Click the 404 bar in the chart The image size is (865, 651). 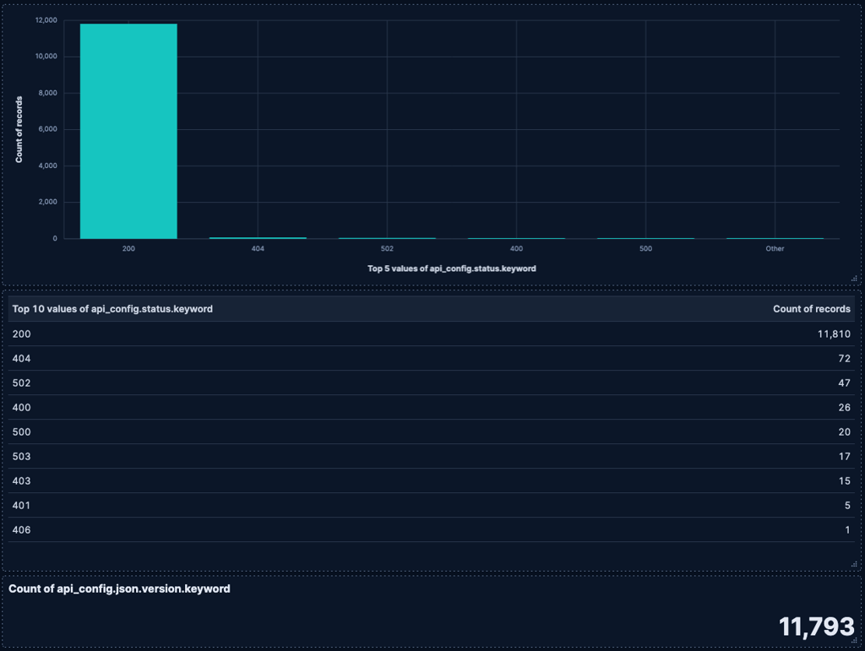(258, 238)
